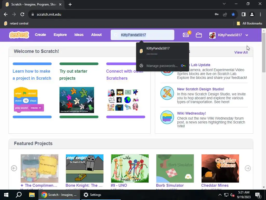Click View All news link
The width and height of the screenshot is (266, 200).
[x=241, y=52]
